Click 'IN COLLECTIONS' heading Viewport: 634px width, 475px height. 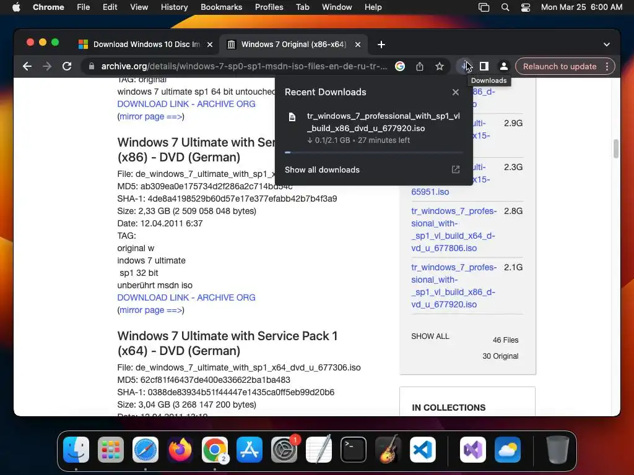coord(448,408)
